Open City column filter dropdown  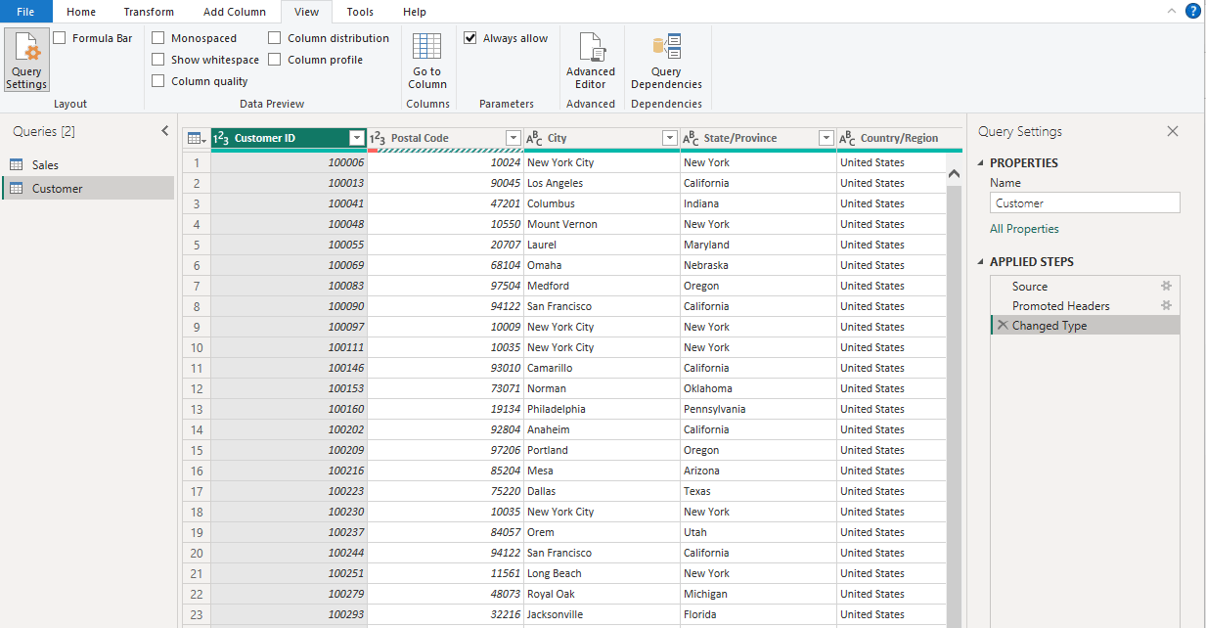tap(670, 138)
